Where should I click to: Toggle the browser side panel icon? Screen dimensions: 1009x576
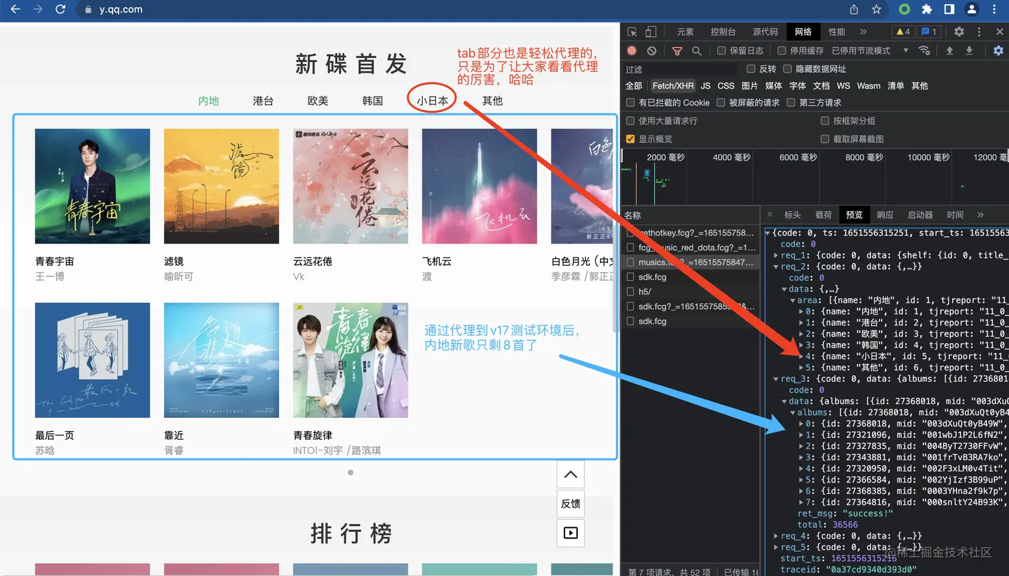[949, 9]
